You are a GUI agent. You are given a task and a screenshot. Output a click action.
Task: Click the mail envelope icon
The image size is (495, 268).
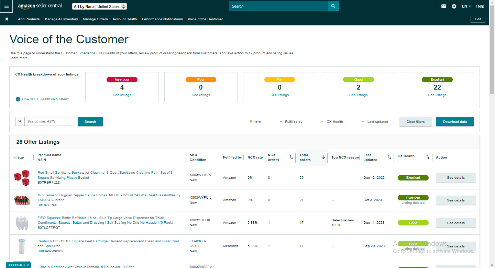[444, 6]
